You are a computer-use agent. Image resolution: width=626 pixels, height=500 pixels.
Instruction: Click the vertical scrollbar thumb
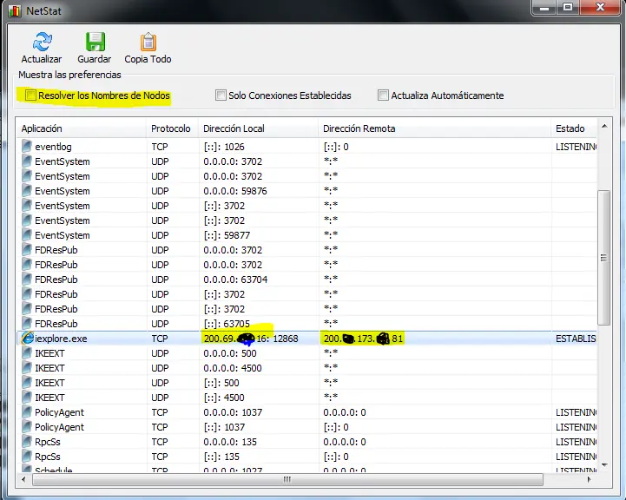click(x=603, y=258)
